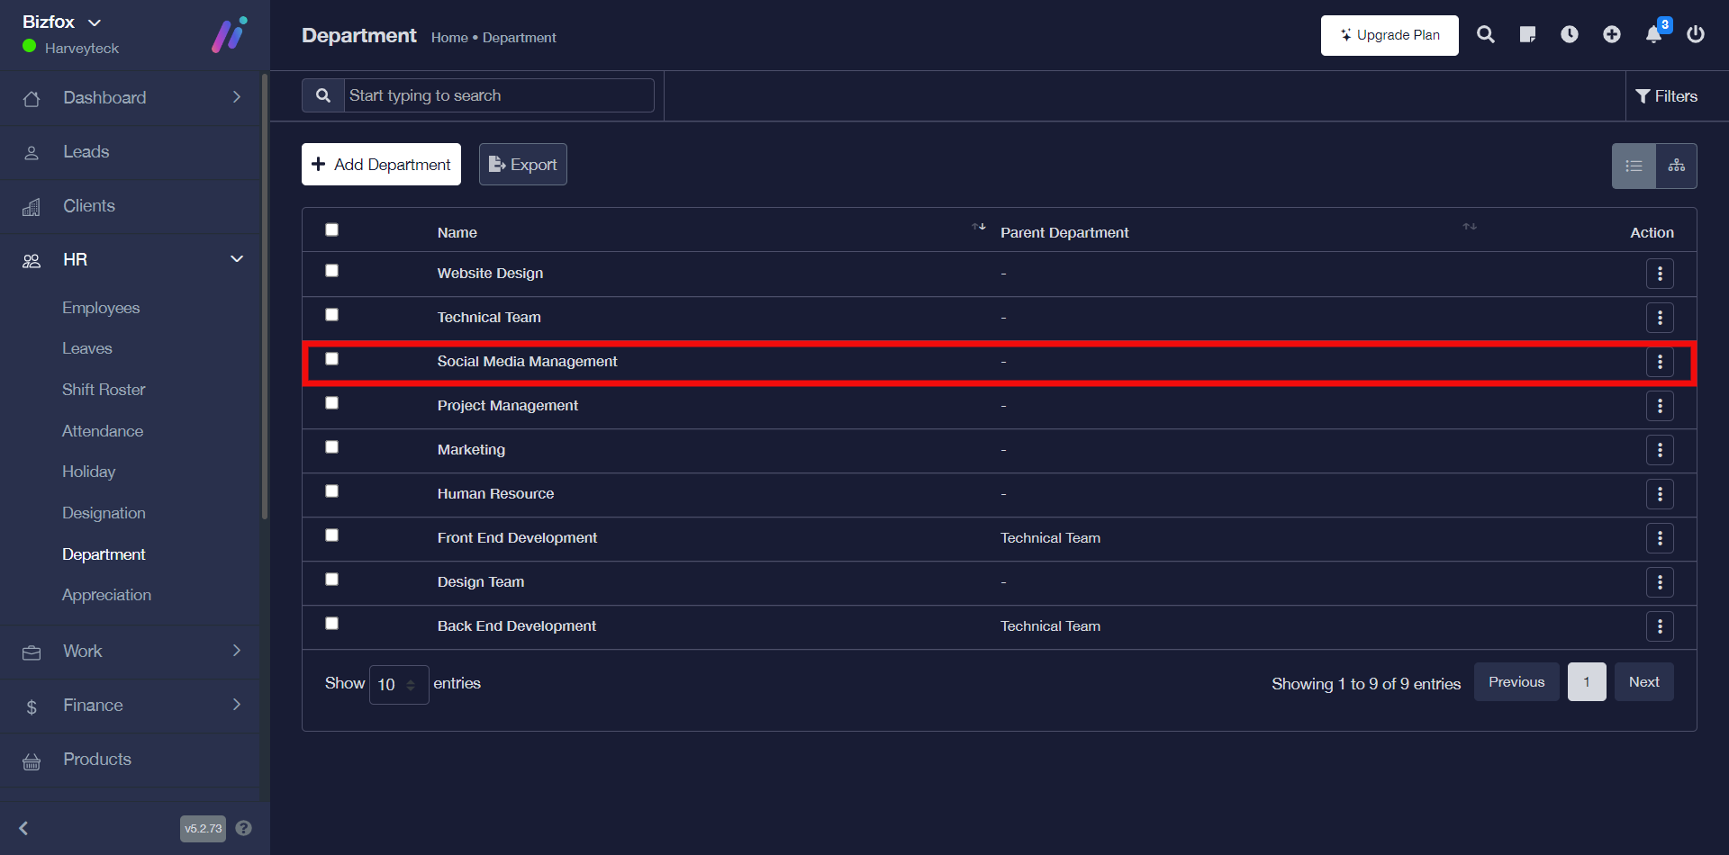The width and height of the screenshot is (1729, 855).
Task: Tick the checkbox for Human Resource
Action: (x=332, y=491)
